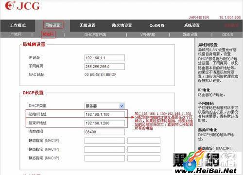Viewport: 243px width, 175px height.
Task: Open the 系统设置 menu
Action: 192,25
